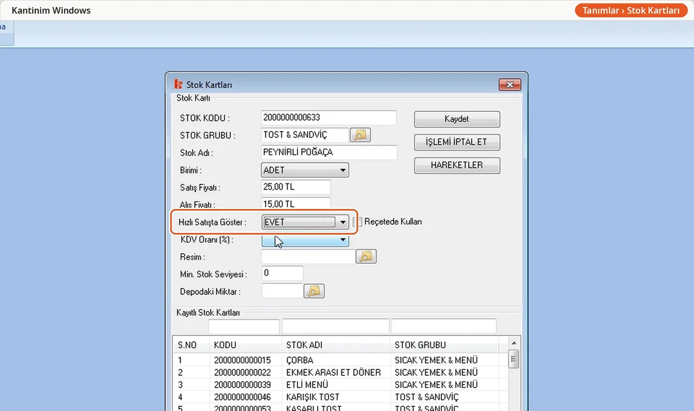This screenshot has height=411, width=694.
Task: Open the Birimi dropdown showing ADET
Action: pos(305,170)
